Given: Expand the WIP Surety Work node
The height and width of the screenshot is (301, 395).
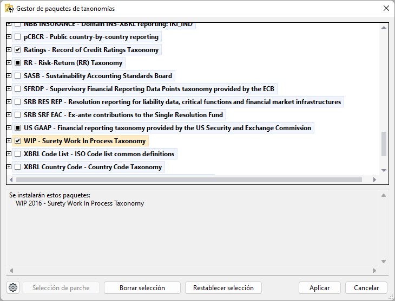Looking at the screenshot, I should coord(9,140).
